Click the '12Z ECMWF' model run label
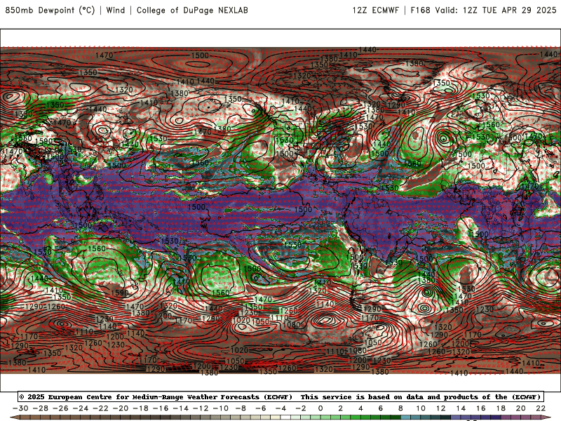This screenshot has height=421, width=561. point(375,10)
